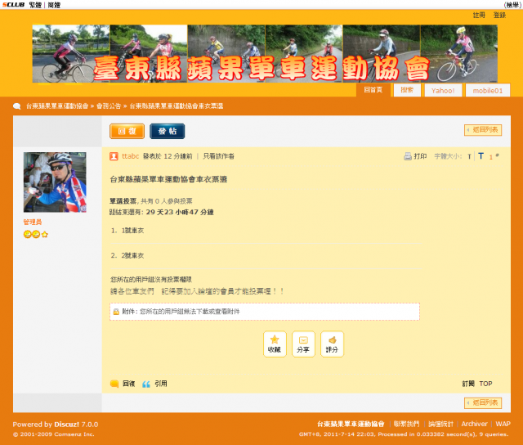Open the 登錄 login link
The image size is (523, 445).
point(499,15)
